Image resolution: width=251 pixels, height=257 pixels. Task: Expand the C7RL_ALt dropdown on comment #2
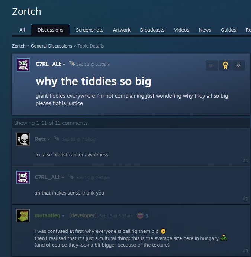tap(63, 178)
